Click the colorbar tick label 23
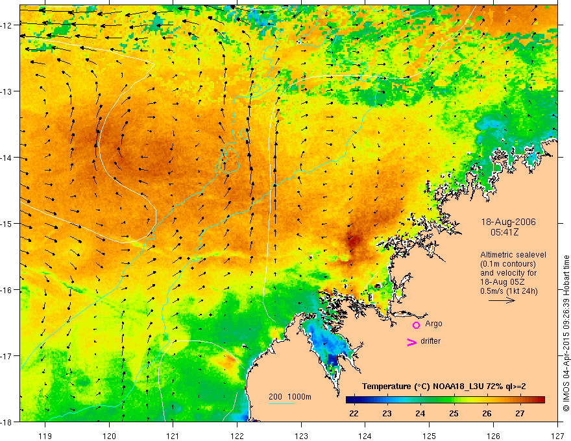The image size is (571, 441). pyautogui.click(x=387, y=413)
